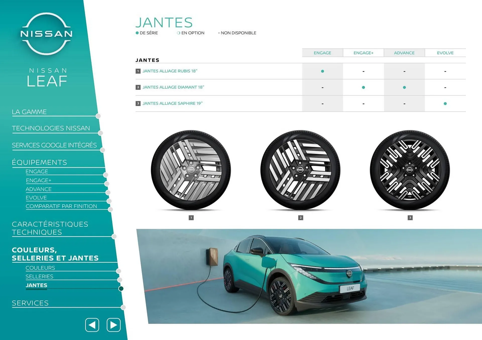Open Couleurs sub-section
Viewport: 482px width, 340px height.
(40, 268)
